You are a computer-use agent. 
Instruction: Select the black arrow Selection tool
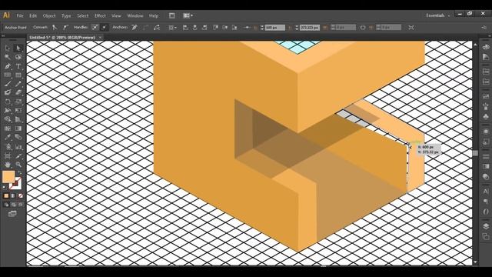(x=8, y=48)
